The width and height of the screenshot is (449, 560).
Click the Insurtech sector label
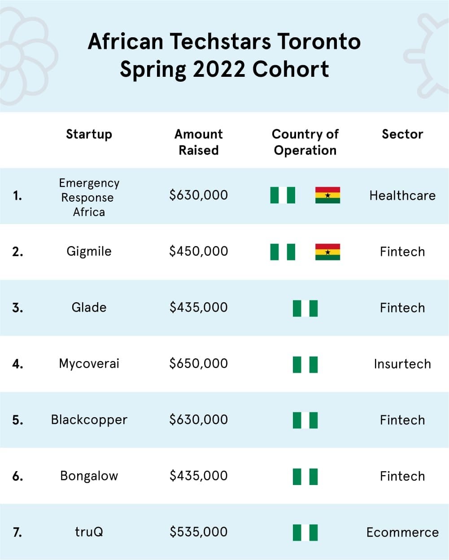[x=402, y=364]
